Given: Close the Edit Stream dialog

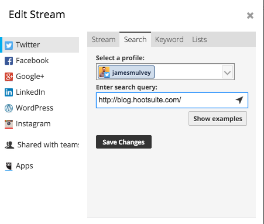Looking at the screenshot, I should pyautogui.click(x=250, y=15).
